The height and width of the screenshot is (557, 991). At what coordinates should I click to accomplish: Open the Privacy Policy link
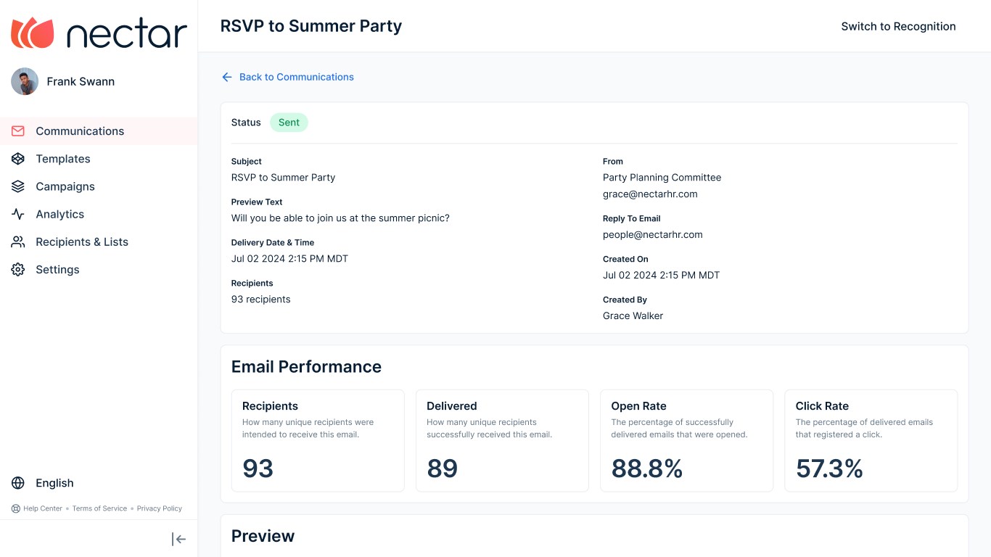[x=160, y=508]
